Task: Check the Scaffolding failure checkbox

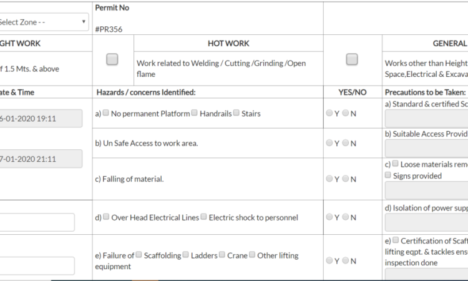Action: pos(139,255)
